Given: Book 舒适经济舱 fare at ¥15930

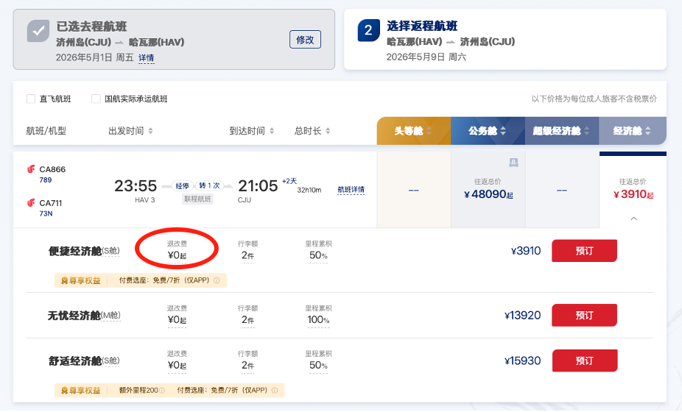Looking at the screenshot, I should click(585, 360).
